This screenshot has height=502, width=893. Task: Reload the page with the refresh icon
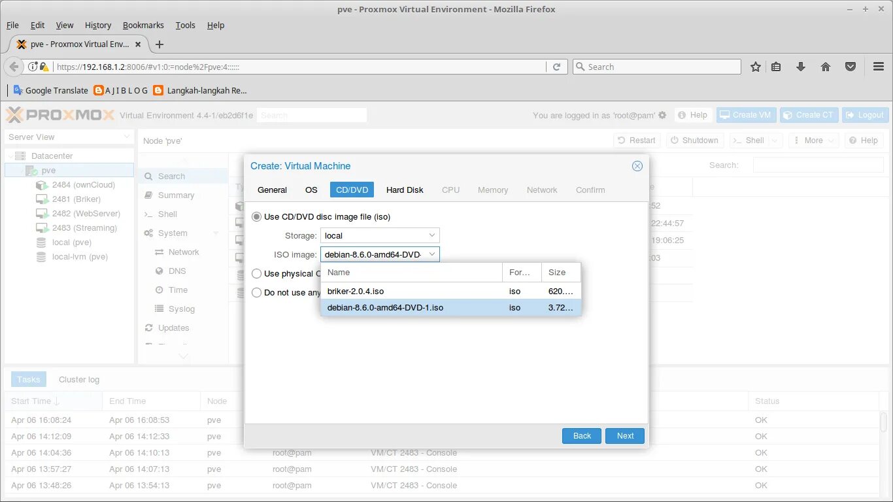pyautogui.click(x=557, y=67)
